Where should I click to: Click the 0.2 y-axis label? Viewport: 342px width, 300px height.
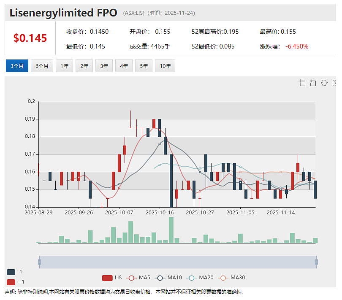point(31,101)
